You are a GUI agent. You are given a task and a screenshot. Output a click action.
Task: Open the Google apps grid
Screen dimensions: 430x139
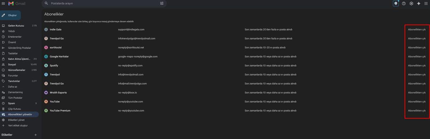pyautogui.click(x=426, y=3)
